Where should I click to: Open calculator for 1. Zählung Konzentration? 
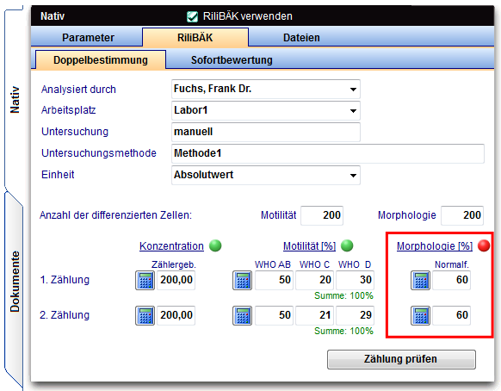pos(145,281)
